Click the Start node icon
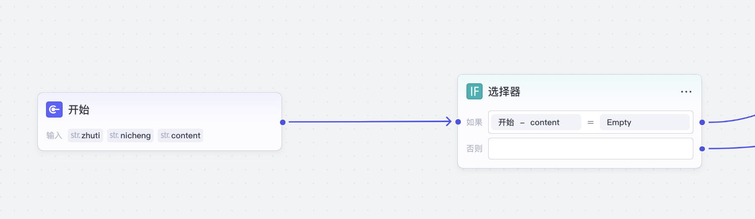 [x=54, y=109]
